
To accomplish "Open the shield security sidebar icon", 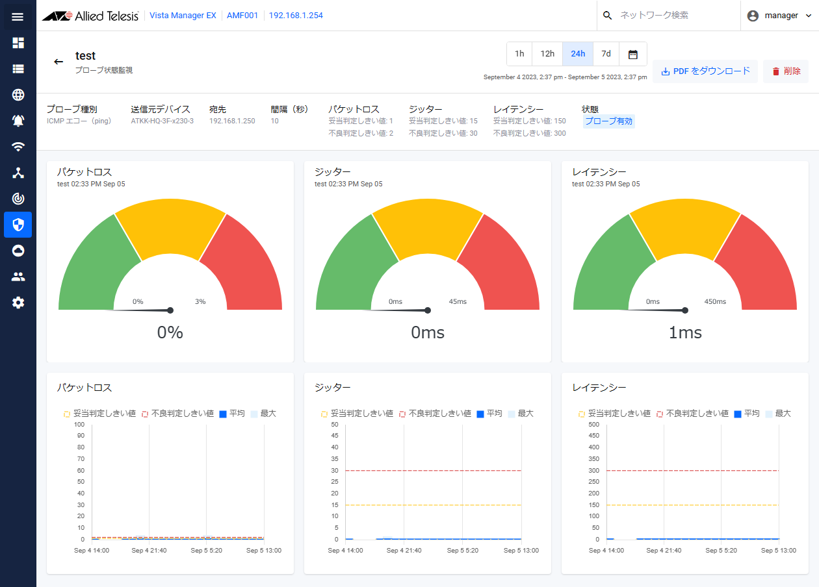I will [18, 225].
